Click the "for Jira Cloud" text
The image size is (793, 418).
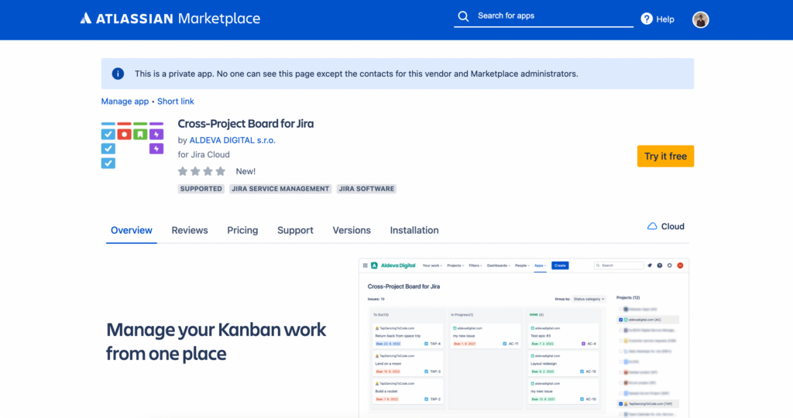click(x=204, y=155)
